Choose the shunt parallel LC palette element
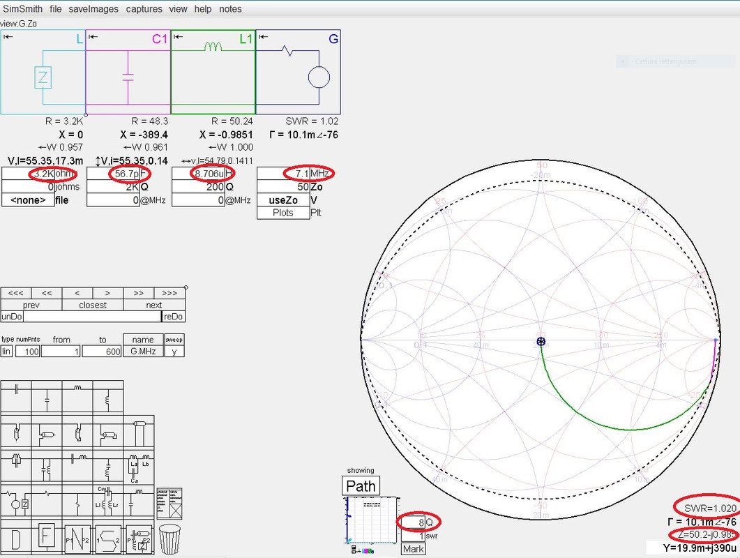Viewport: 740px width, 558px height. click(47, 467)
